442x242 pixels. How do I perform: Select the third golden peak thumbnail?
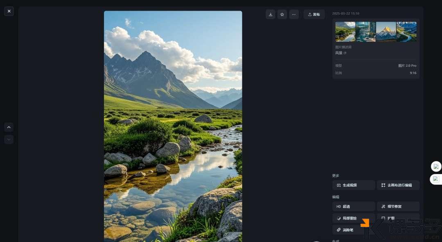click(x=386, y=32)
